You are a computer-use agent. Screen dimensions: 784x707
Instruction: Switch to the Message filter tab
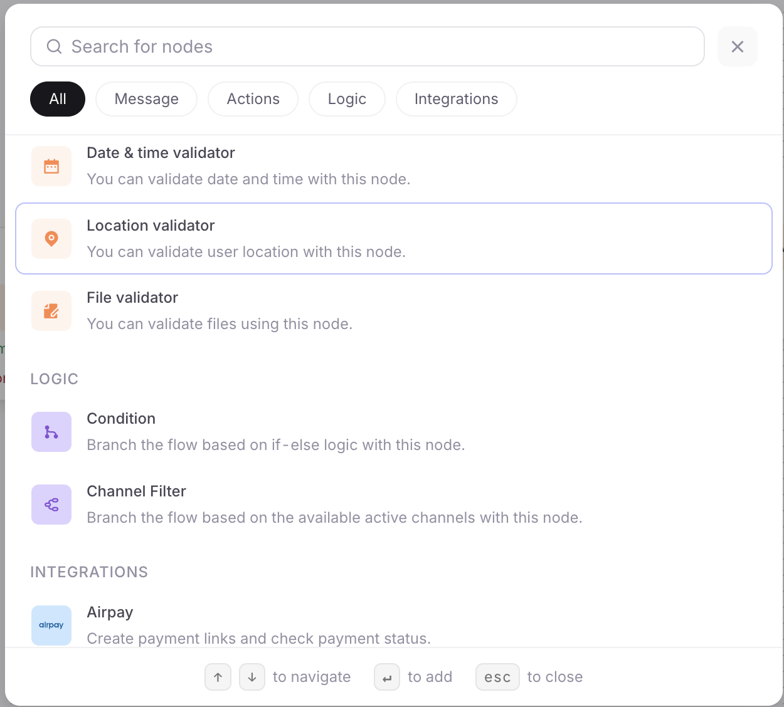pyautogui.click(x=147, y=99)
